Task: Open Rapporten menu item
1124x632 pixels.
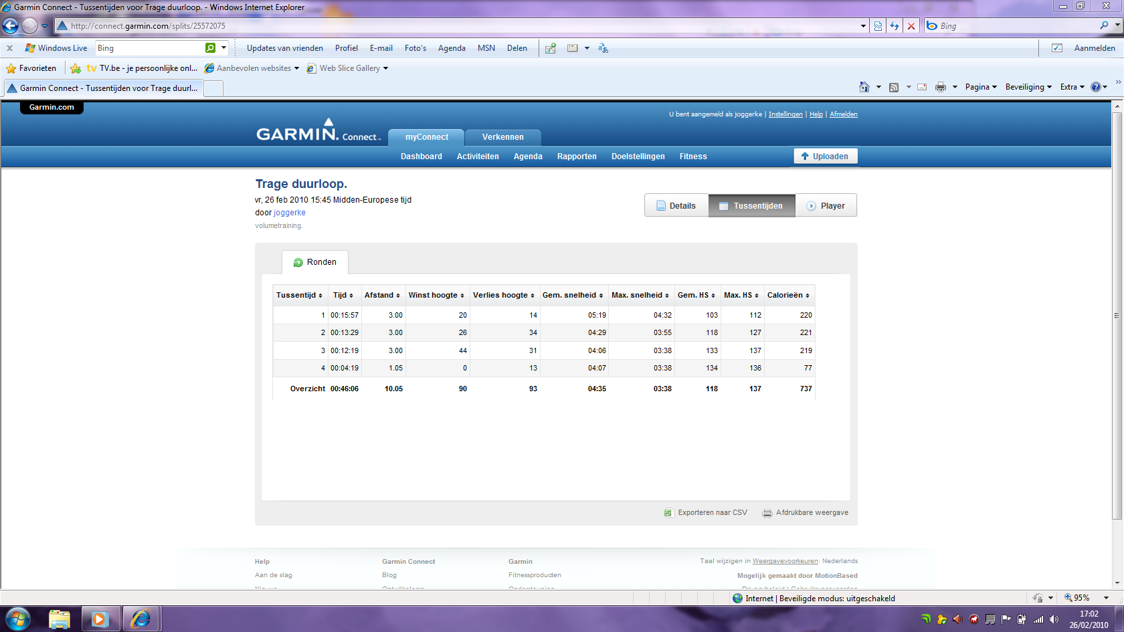Action: [577, 156]
